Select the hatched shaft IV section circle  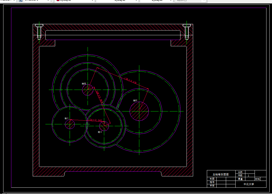pyautogui.click(x=139, y=111)
